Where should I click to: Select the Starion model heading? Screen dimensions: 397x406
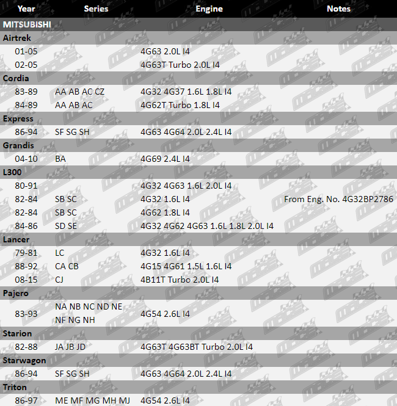tap(17, 334)
